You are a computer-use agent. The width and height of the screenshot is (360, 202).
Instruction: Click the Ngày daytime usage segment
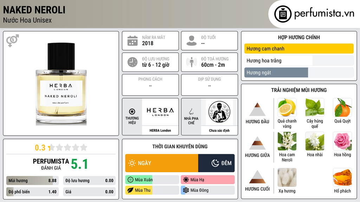162,163
